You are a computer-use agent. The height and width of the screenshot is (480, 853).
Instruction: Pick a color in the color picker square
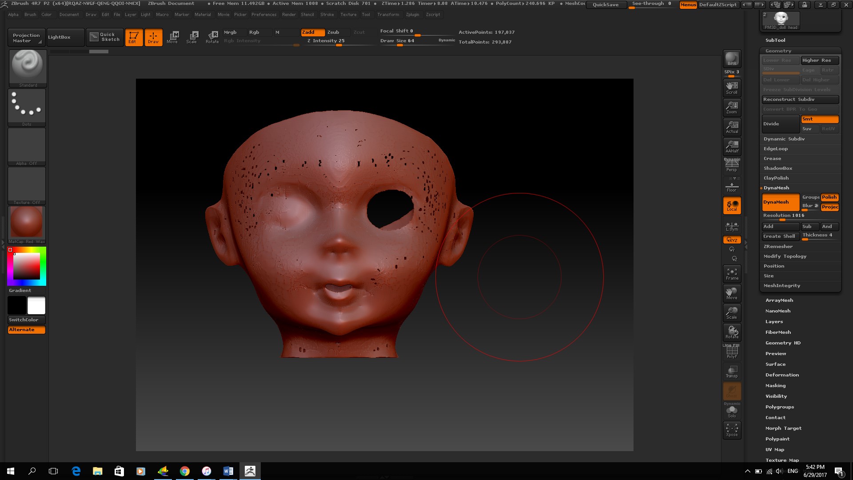(x=27, y=266)
